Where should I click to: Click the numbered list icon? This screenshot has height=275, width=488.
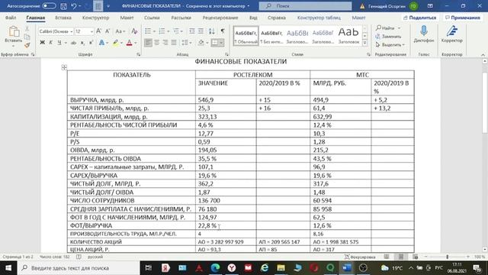(x=162, y=31)
